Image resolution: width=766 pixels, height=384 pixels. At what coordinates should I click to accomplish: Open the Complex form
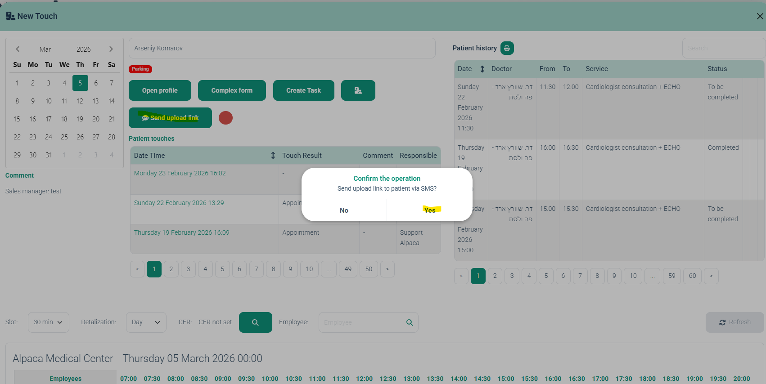[232, 90]
